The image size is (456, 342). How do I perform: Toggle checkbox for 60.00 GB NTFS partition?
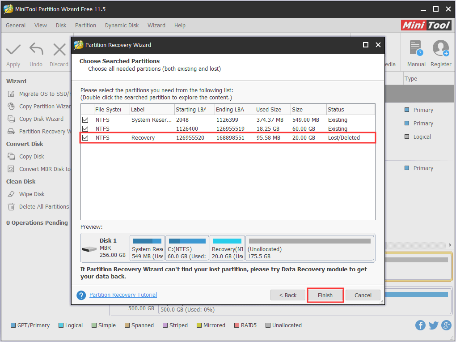click(x=85, y=129)
